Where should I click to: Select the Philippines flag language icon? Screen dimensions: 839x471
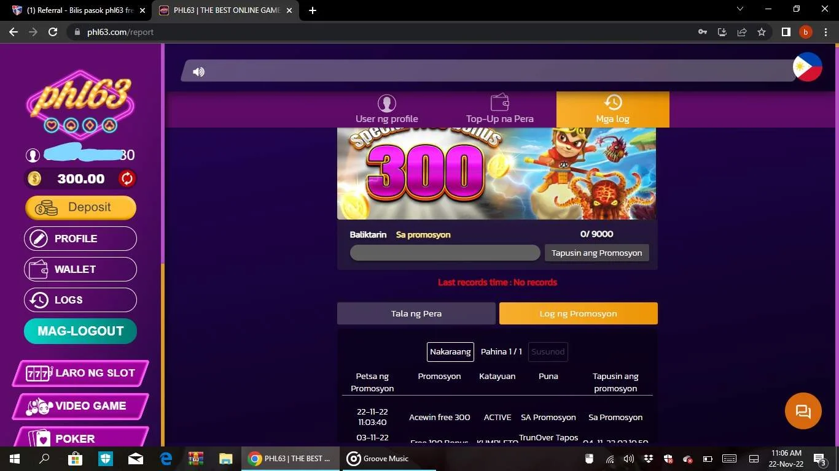807,67
